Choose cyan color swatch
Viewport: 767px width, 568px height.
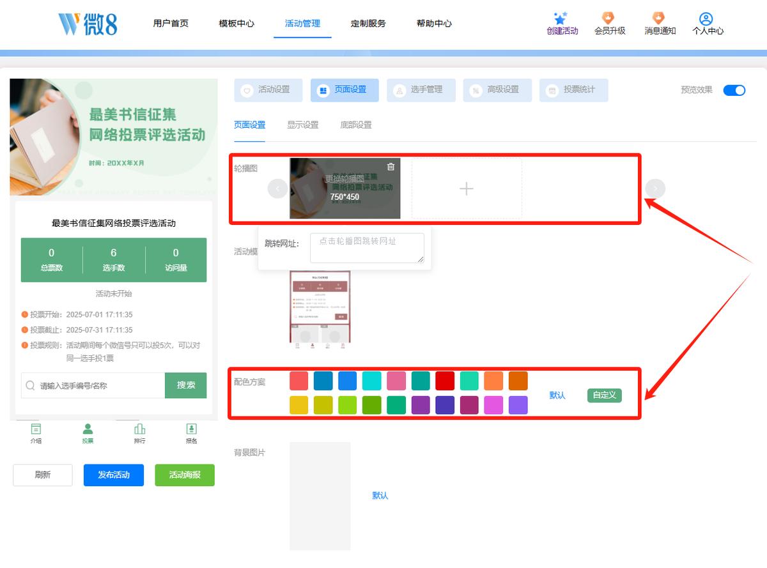372,381
